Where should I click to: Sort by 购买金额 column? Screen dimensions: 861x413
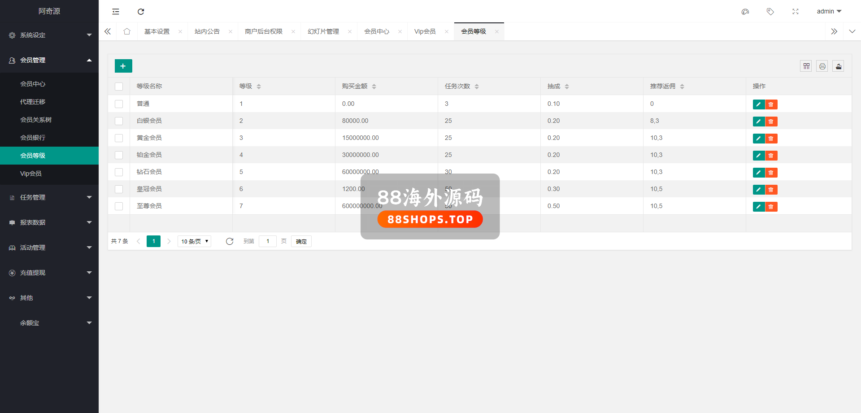tap(374, 87)
